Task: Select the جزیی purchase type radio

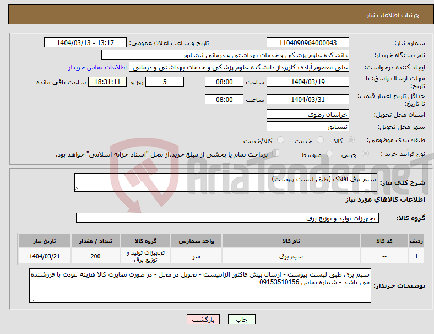Action: pyautogui.click(x=365, y=154)
